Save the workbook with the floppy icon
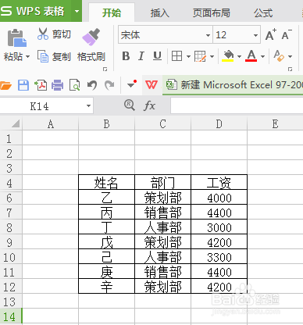 point(23,85)
